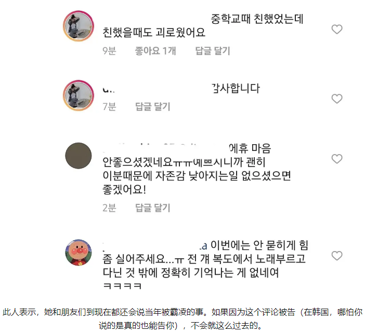The width and height of the screenshot is (365, 333).
Task: Open the Anpanman profile avatar
Action: pyautogui.click(x=79, y=253)
